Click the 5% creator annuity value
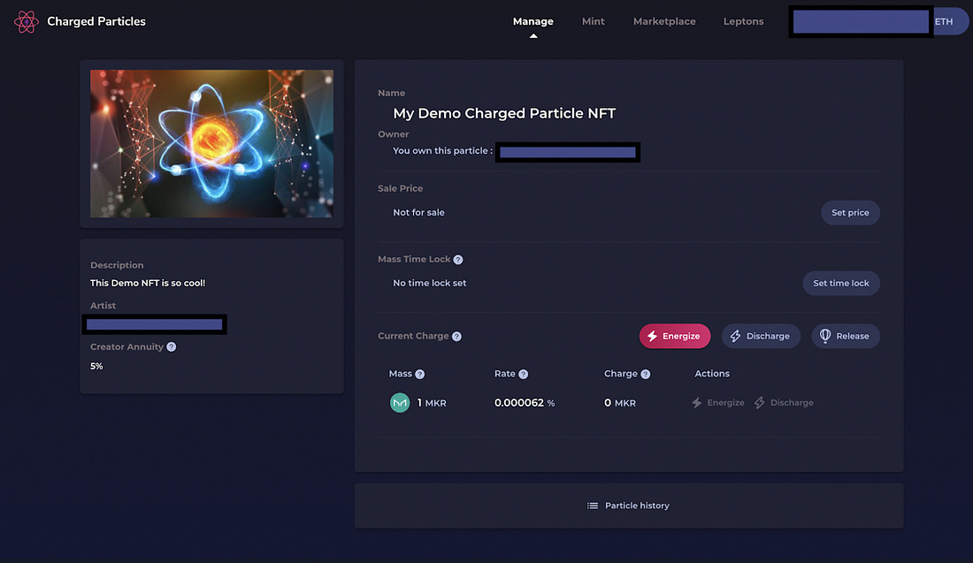This screenshot has height=563, width=973. coord(96,367)
